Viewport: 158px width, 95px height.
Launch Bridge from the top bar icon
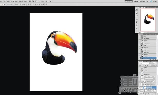tap(30, 1)
